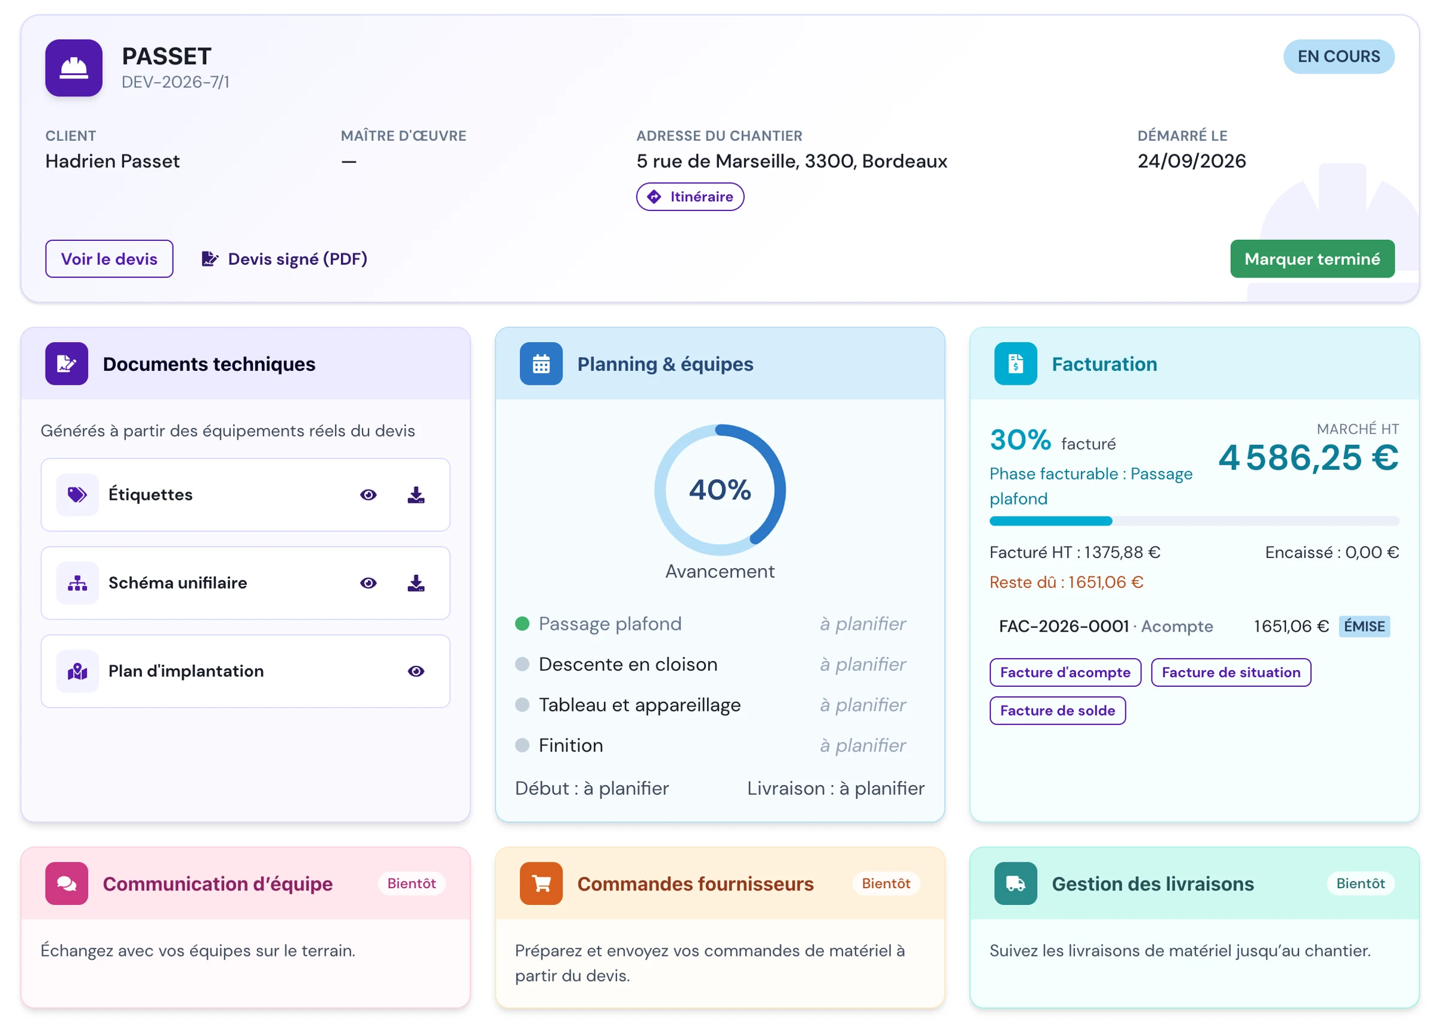Click Marquer terminé button
Viewport: 1438px width, 1023px height.
[x=1312, y=258]
